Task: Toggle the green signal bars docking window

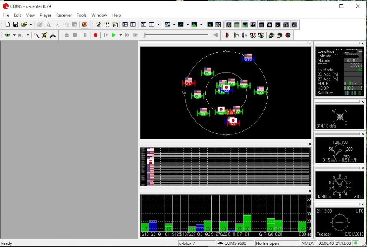Action: tap(245, 25)
